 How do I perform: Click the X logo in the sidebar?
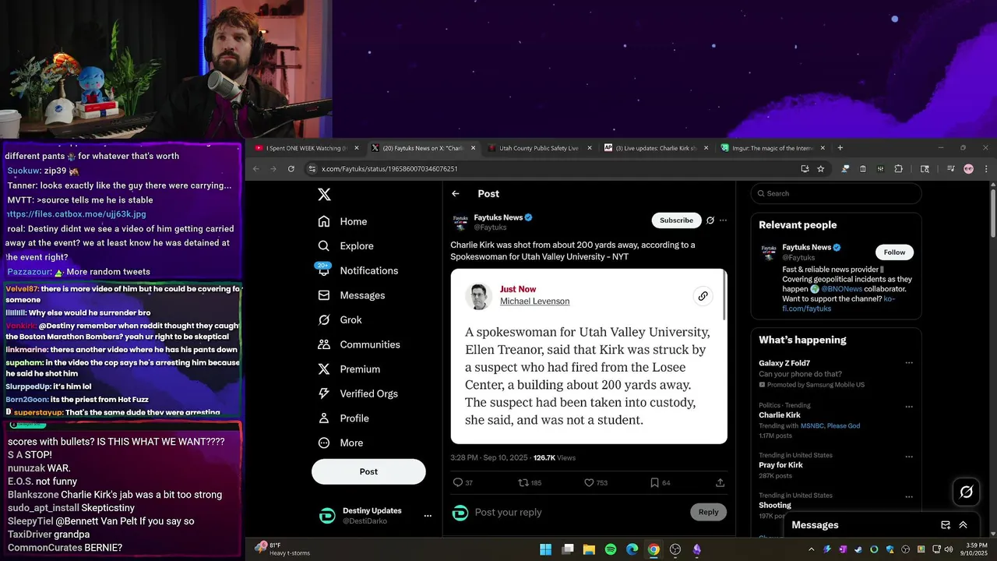(324, 195)
